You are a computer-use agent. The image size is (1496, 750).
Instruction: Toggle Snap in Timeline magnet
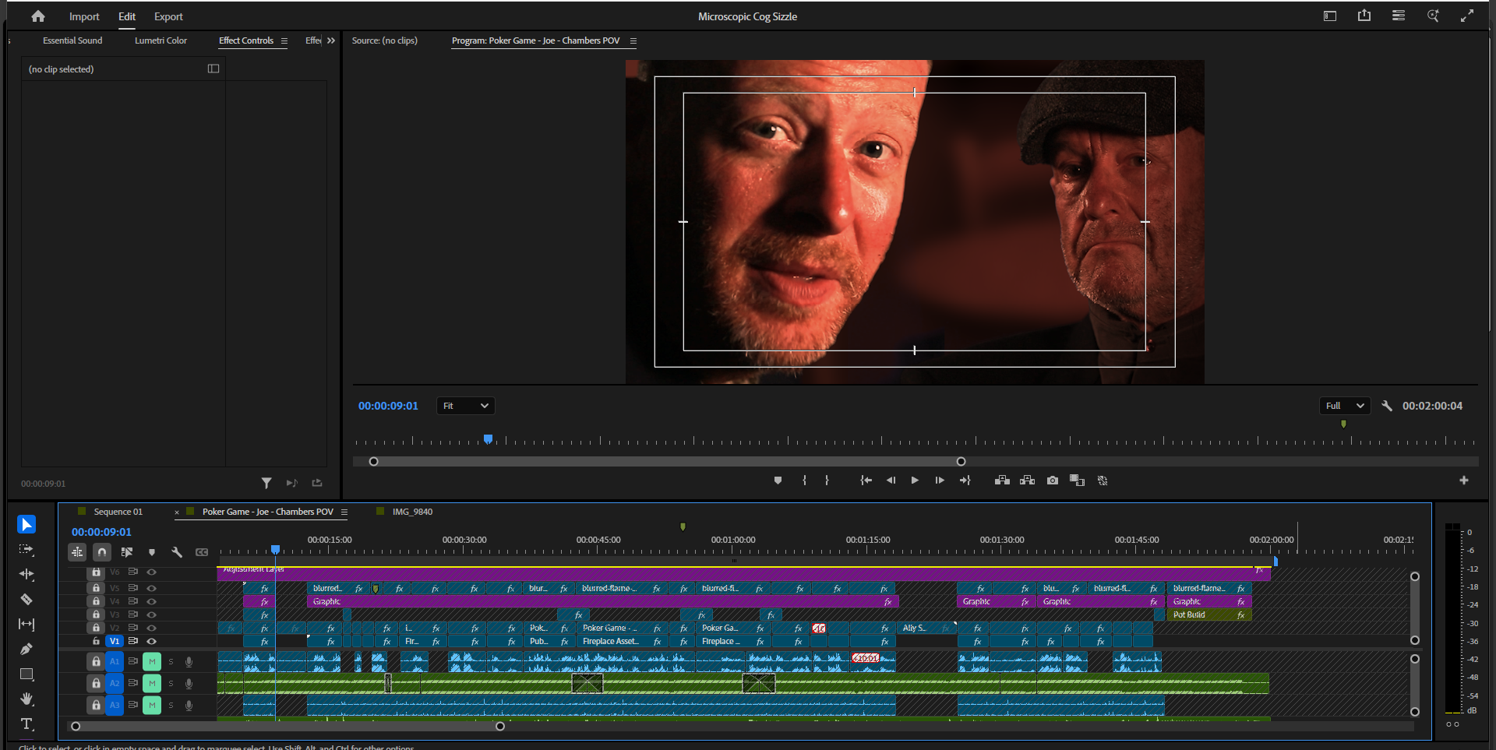tap(102, 552)
